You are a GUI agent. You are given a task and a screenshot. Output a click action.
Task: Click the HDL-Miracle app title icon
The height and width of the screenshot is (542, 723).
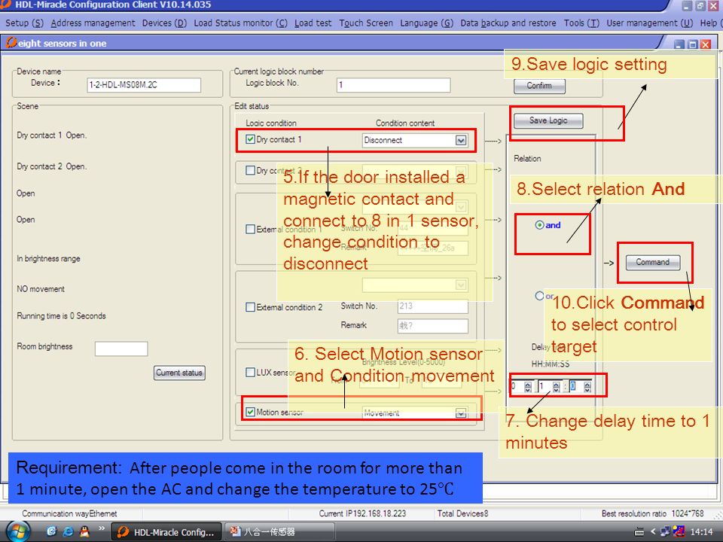tap(5, 5)
